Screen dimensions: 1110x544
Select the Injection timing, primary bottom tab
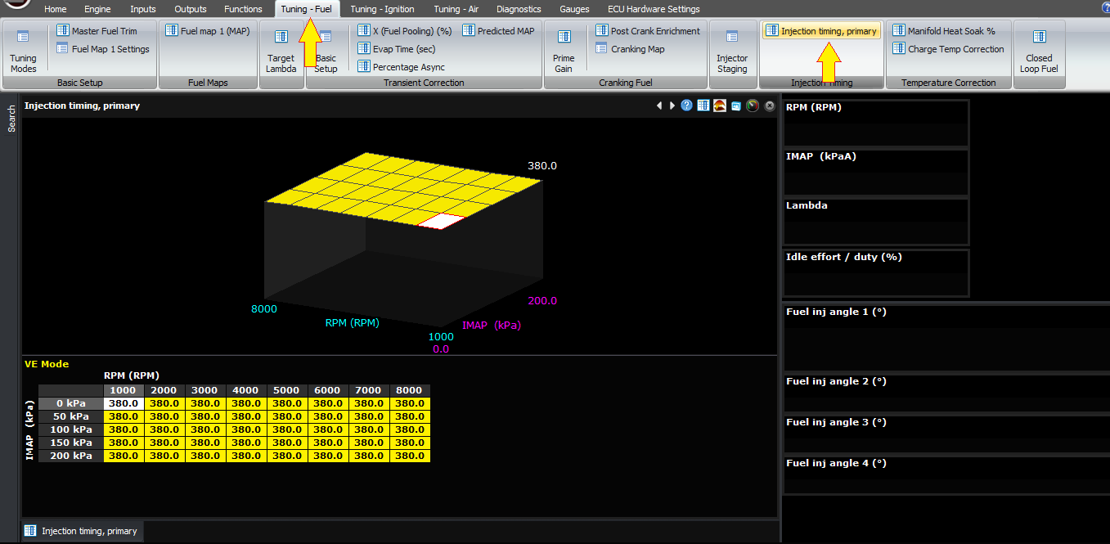click(x=81, y=531)
